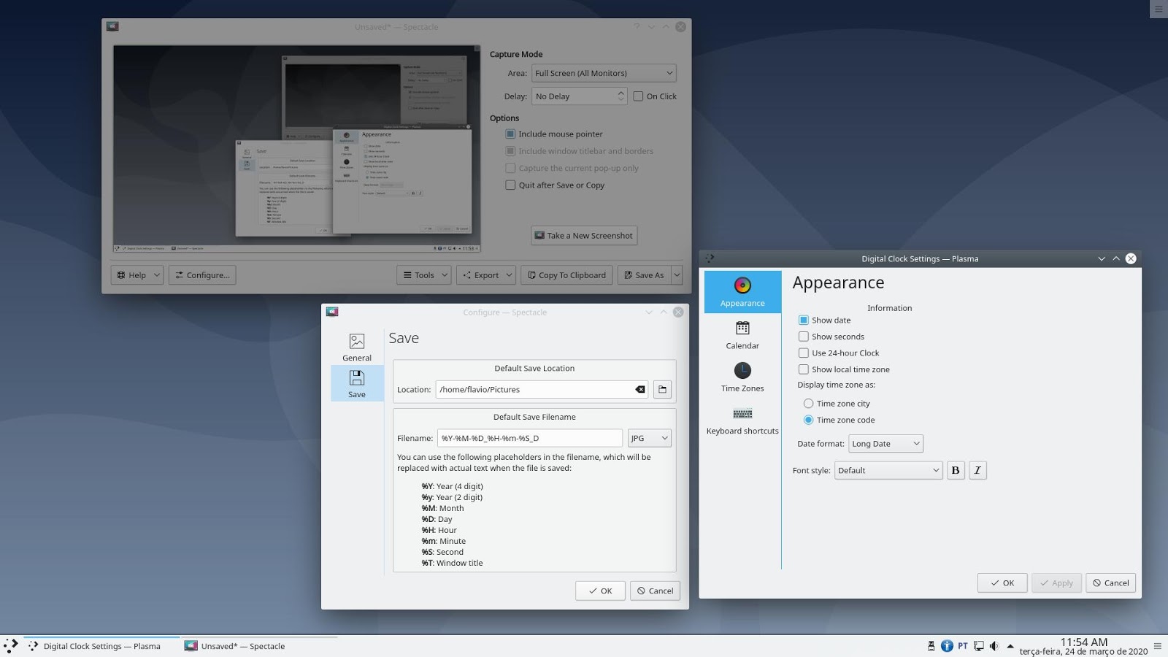1168x657 pixels.
Task: Switch to the Save page in Spectacle configuration
Action: pyautogui.click(x=356, y=383)
